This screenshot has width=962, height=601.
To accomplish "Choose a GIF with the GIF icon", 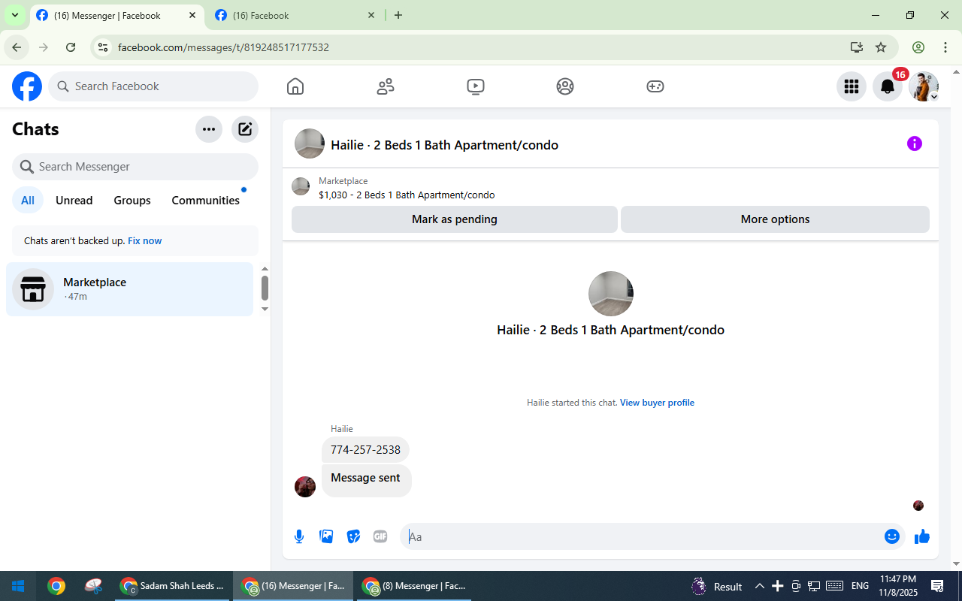I will (380, 536).
